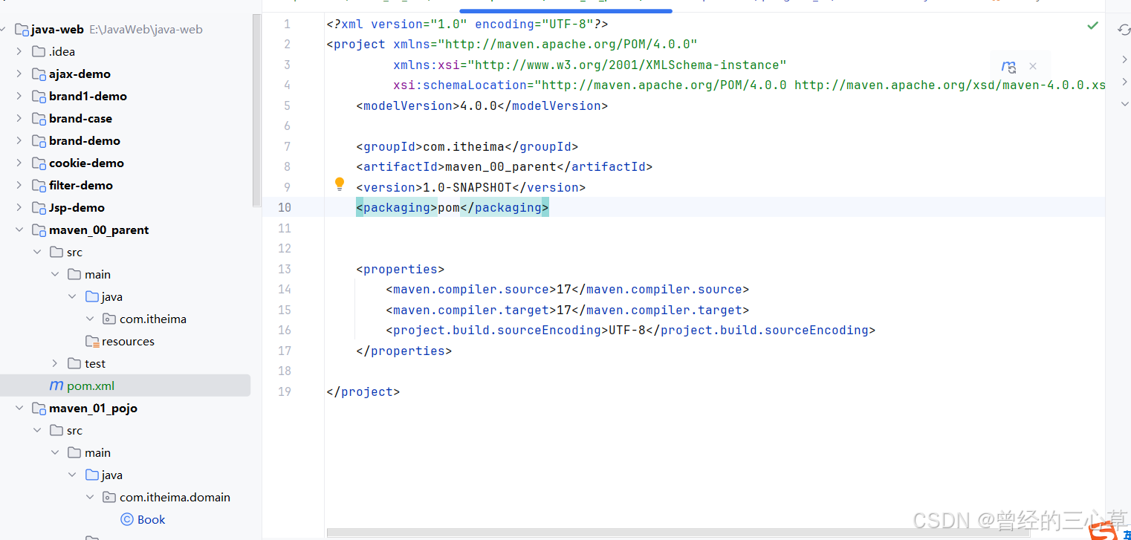Expand the .idea folder
This screenshot has width=1131, height=540.
point(19,51)
